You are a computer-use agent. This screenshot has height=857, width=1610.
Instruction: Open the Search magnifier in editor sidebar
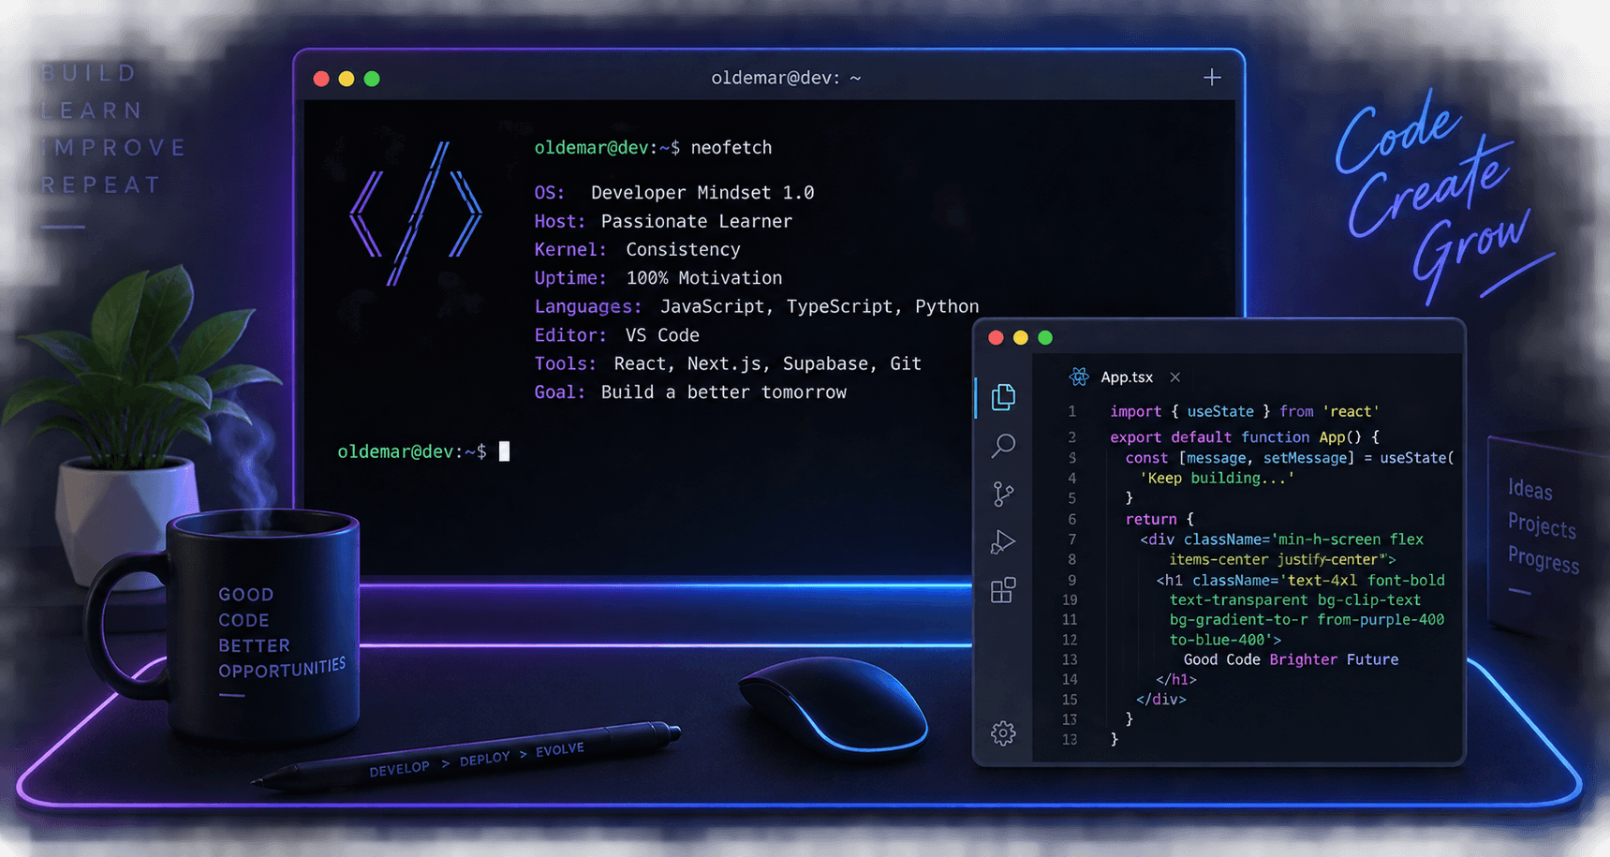(1003, 445)
